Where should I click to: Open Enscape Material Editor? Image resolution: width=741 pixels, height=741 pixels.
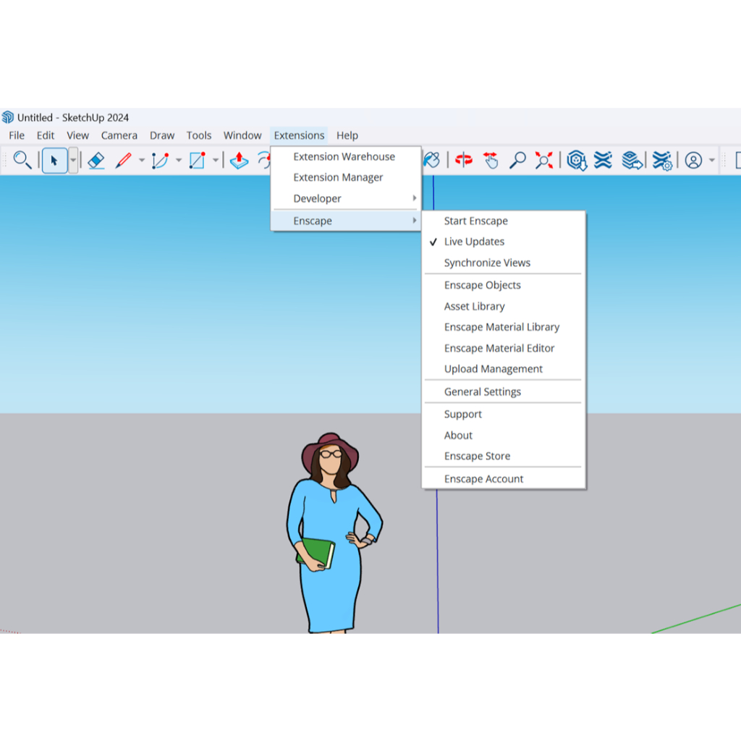(x=499, y=348)
